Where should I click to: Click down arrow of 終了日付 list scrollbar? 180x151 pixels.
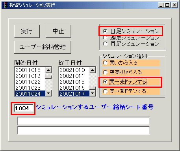coord(93,93)
